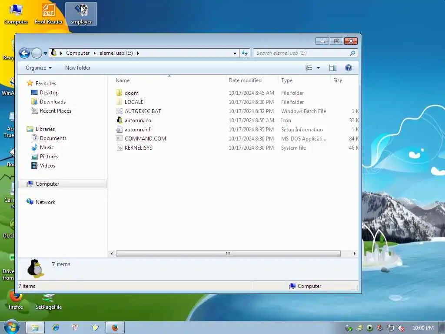The height and width of the screenshot is (334, 445).
Task: Click the horizontal scrollbar left arrow
Action: 112,254
